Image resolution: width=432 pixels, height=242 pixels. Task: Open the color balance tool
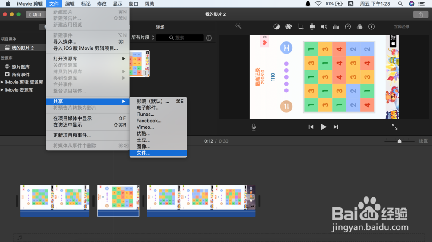pos(276,27)
